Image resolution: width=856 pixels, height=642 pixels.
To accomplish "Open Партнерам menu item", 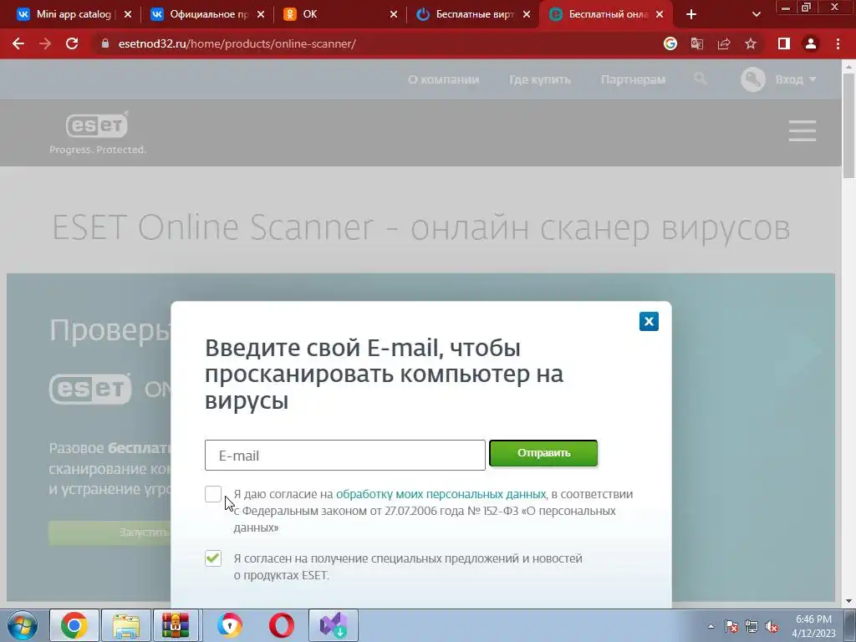I will pos(633,79).
